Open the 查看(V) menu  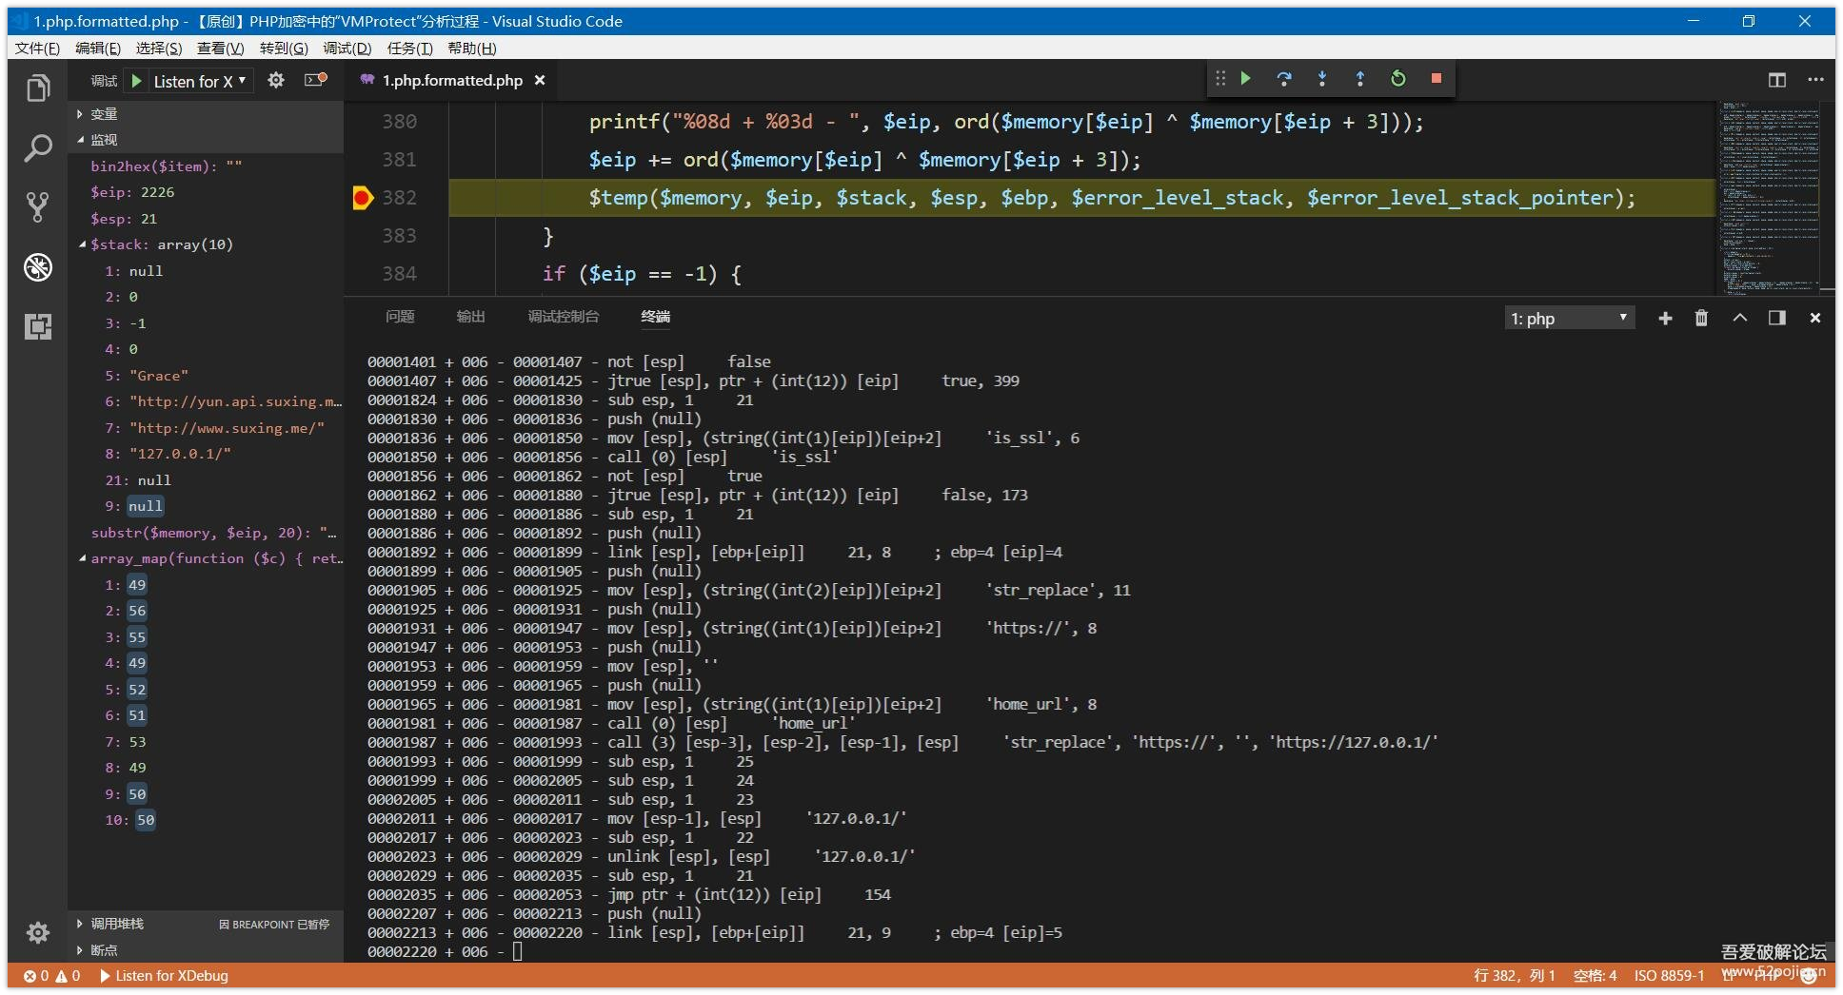[220, 48]
